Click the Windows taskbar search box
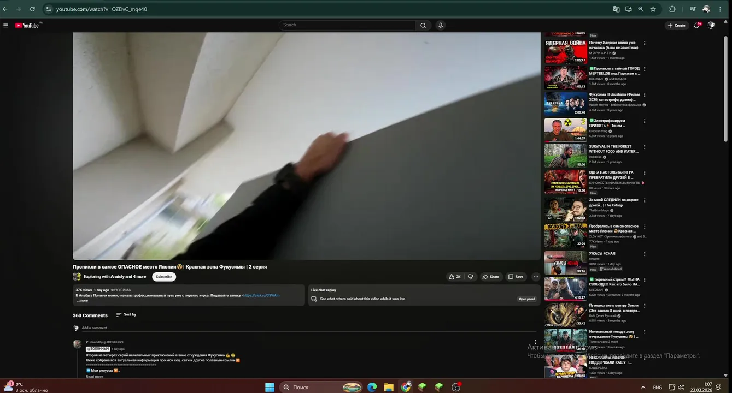The height and width of the screenshot is (393, 732). coord(320,387)
